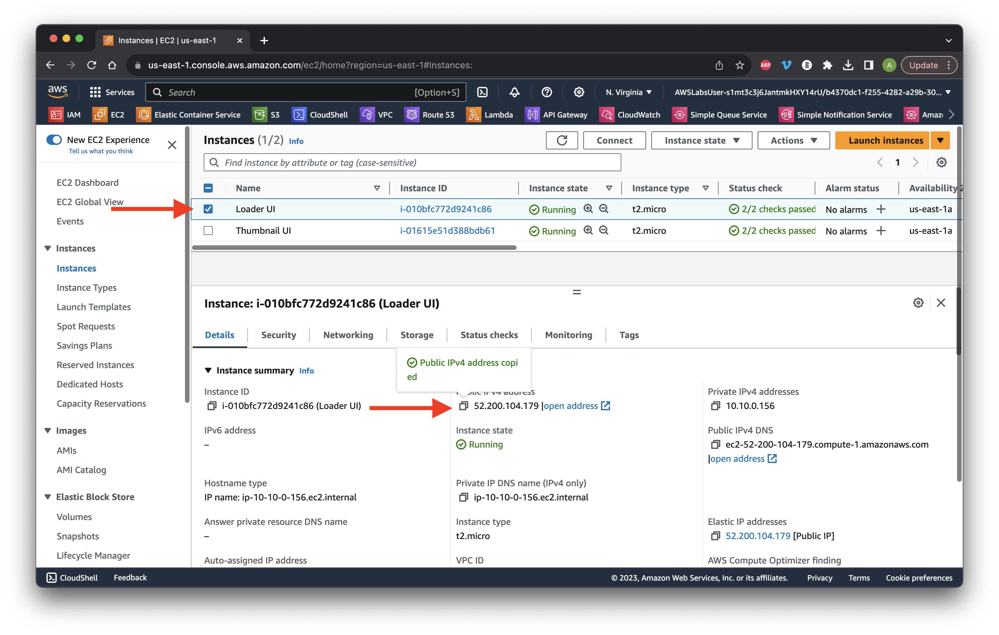The image size is (999, 635).
Task: Open Volumes in the sidebar
Action: click(x=74, y=517)
